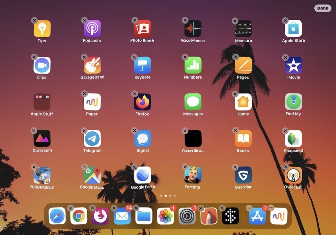Launch iMovie
The height and width of the screenshot is (235, 336).
(x=294, y=65)
